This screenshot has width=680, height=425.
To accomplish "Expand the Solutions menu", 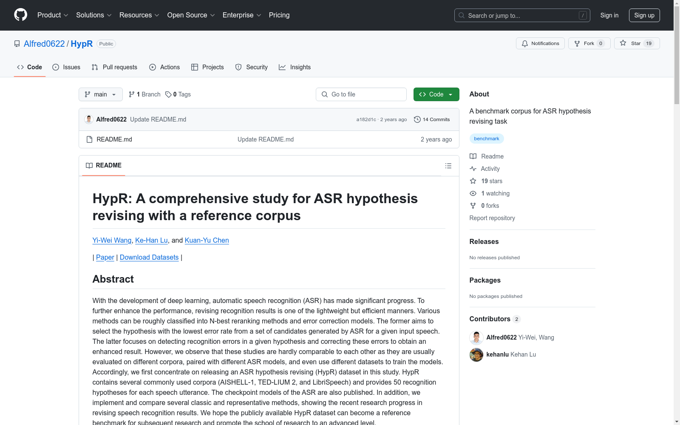I will [x=94, y=15].
